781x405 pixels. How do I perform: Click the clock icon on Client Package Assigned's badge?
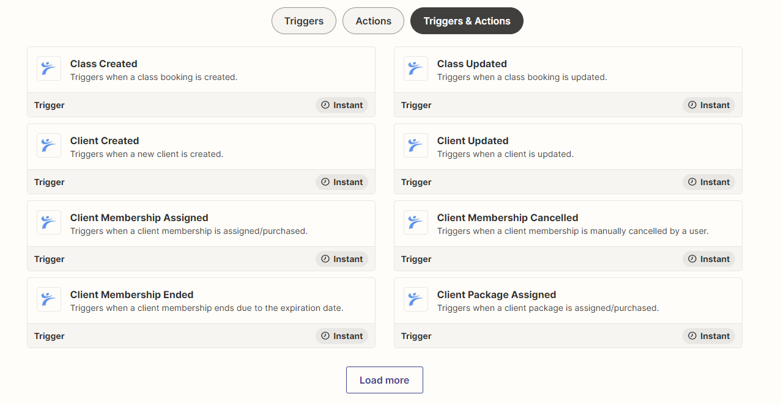[x=692, y=335]
